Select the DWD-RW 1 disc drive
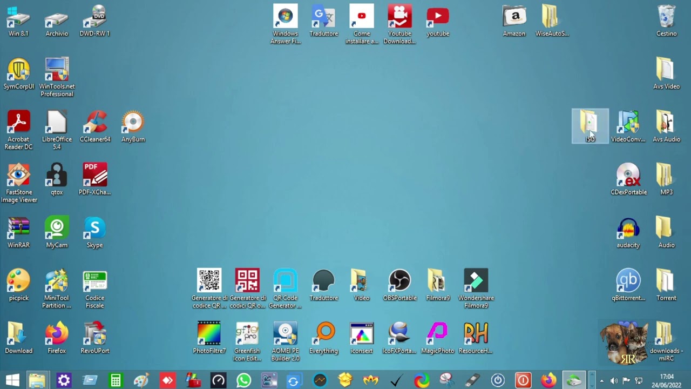 [x=95, y=21]
